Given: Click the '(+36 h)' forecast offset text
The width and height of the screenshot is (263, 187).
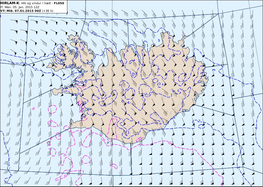Looking at the screenshot, I should [x=47, y=11].
